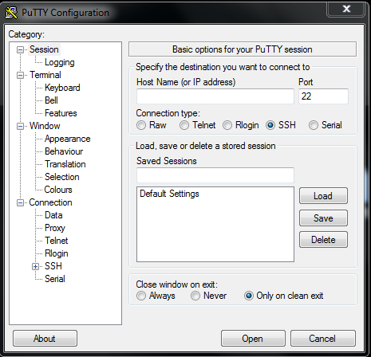This screenshot has width=371, height=357.
Task: Go to Proxy settings
Action: pos(55,228)
